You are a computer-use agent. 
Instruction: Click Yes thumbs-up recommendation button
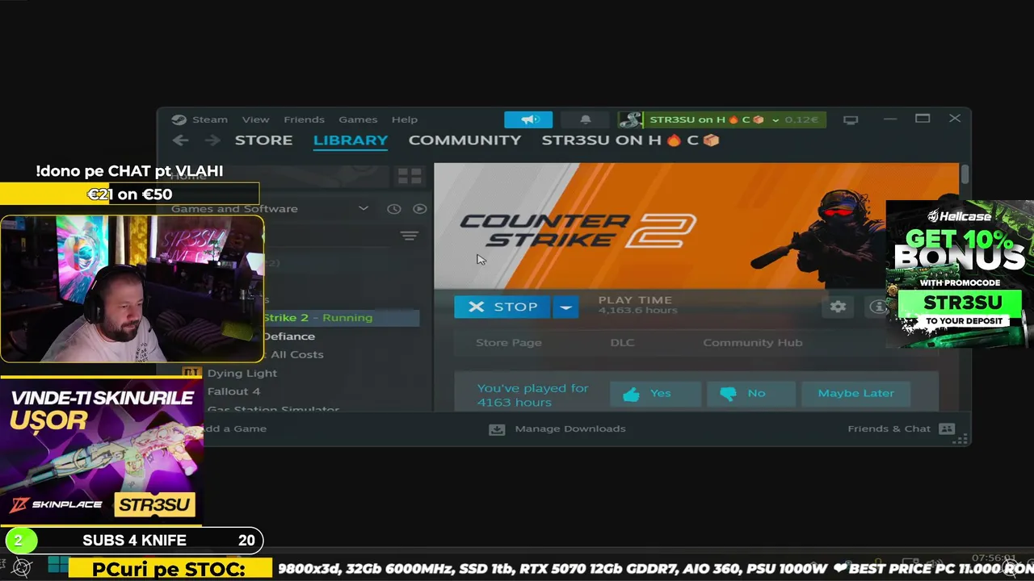(655, 393)
